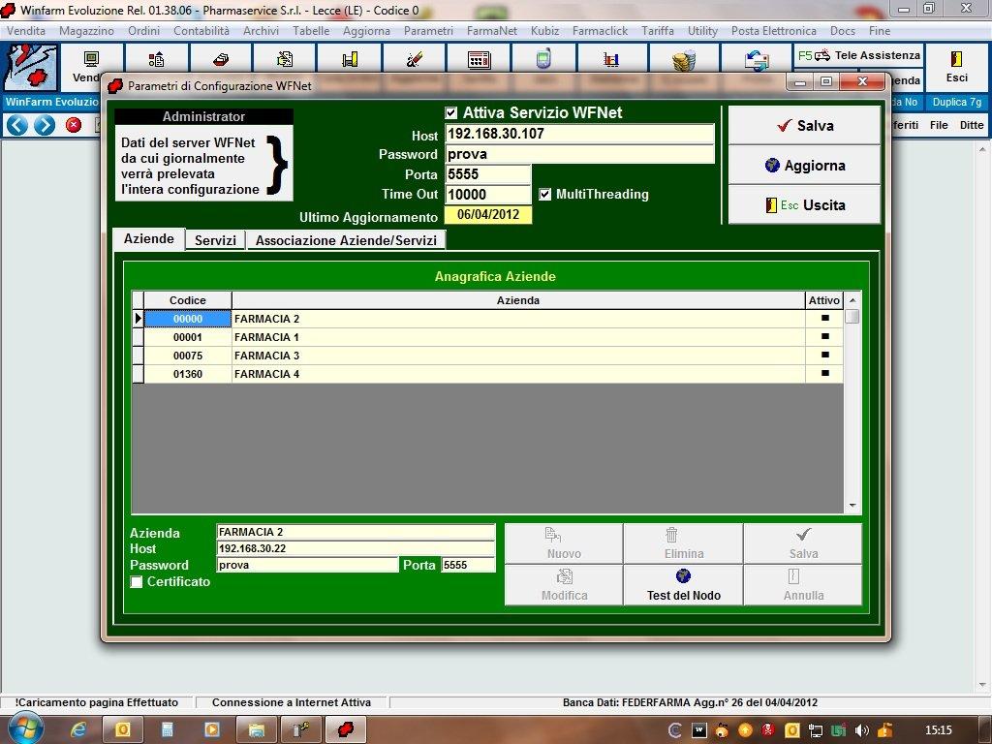Click the coins stack toolbar icon
Viewport: 992px width, 744px height.
click(x=684, y=60)
